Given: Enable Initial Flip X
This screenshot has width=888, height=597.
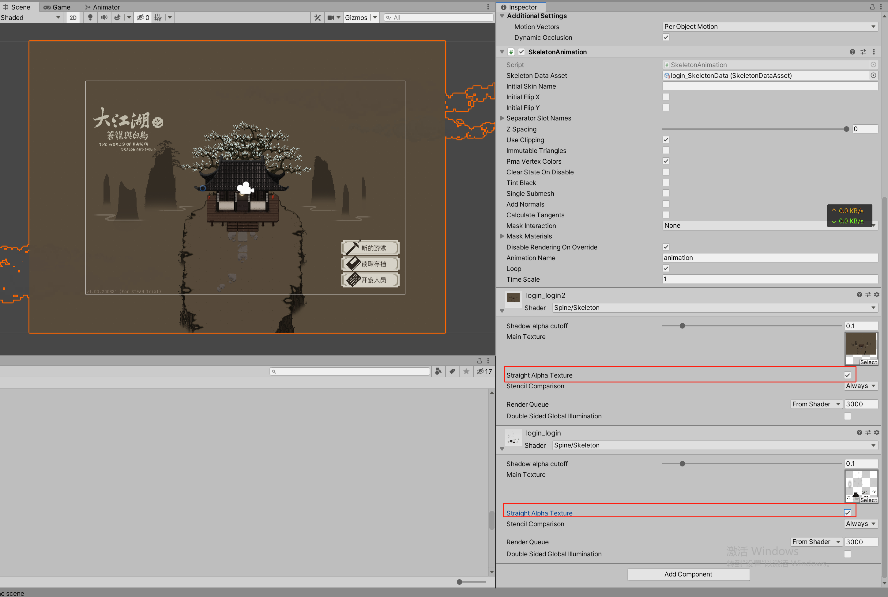Looking at the screenshot, I should click(x=666, y=97).
